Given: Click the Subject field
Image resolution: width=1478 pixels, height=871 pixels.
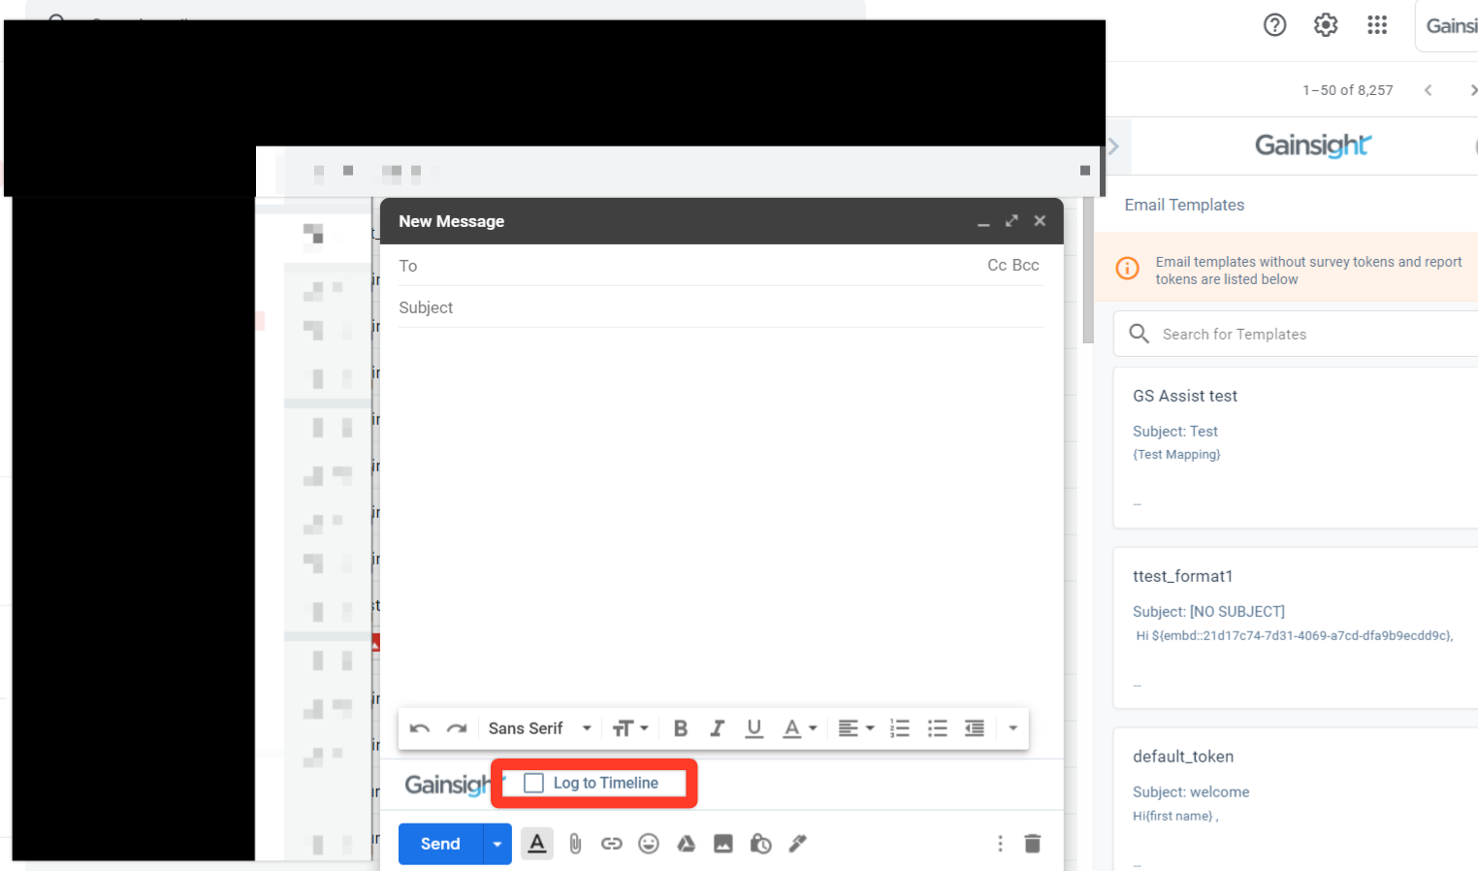Looking at the screenshot, I should coord(721,307).
